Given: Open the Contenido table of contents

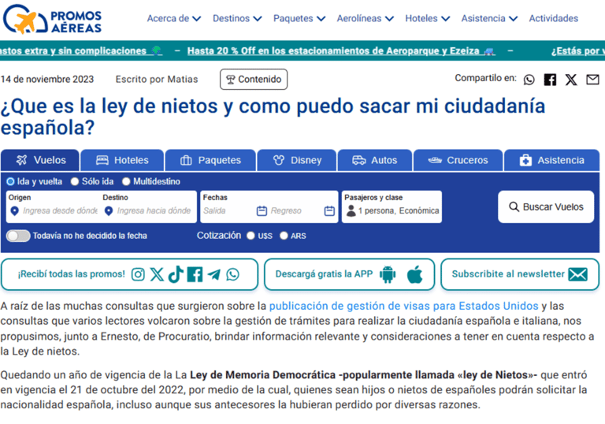Looking at the screenshot, I should [x=254, y=79].
